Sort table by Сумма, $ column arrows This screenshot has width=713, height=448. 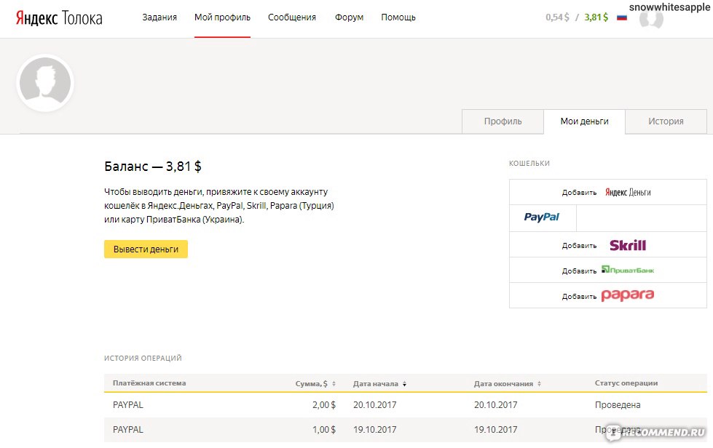[x=334, y=384]
